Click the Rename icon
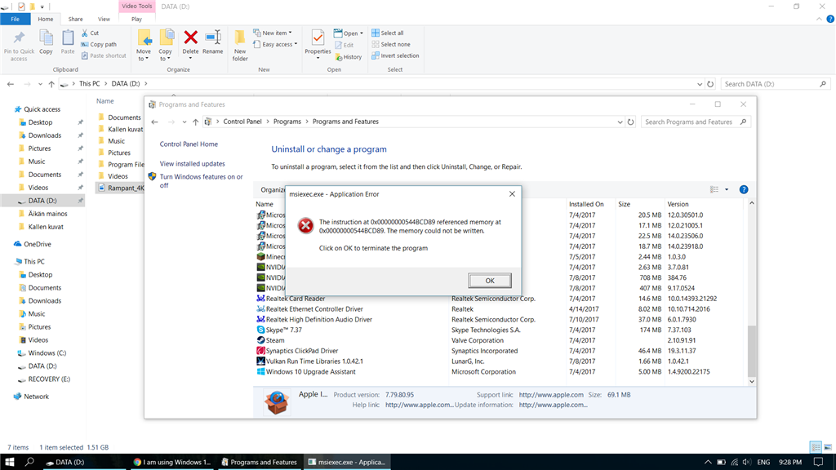Image resolution: width=836 pixels, height=470 pixels. pos(213,38)
